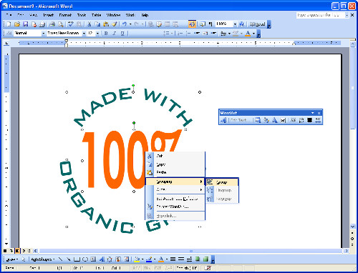Open Print Preview from the toolbar
Viewport: 358px width, 273px height.
pyautogui.click(x=61, y=24)
